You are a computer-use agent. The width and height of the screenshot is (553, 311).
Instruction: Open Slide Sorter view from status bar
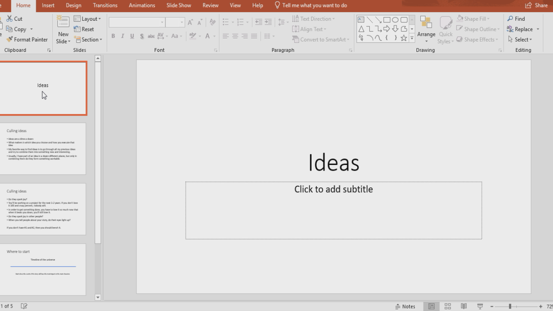tap(448, 306)
